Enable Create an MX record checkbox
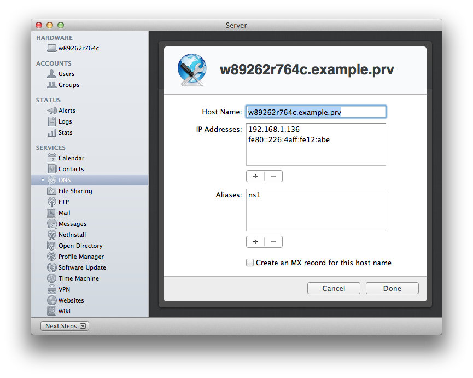 pyautogui.click(x=250, y=263)
